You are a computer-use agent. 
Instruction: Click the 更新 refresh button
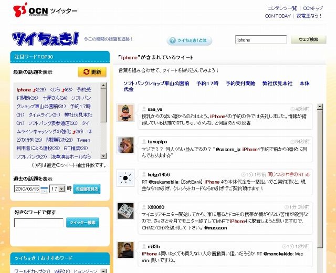(92, 72)
